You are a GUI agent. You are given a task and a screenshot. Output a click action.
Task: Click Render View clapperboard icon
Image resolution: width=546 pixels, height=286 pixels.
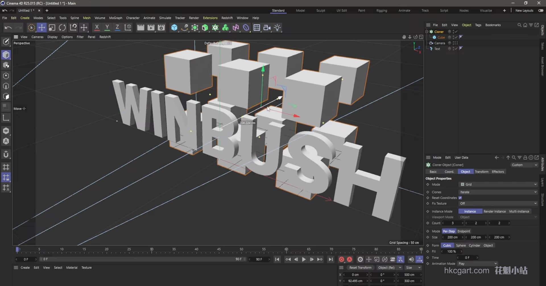coord(140,28)
